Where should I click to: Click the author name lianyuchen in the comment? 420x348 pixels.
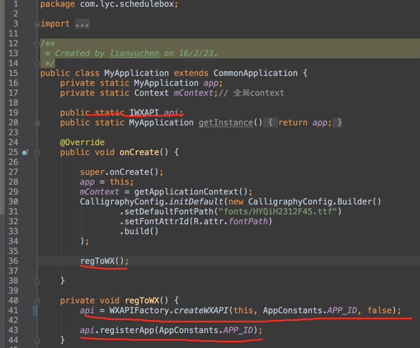[x=134, y=53]
